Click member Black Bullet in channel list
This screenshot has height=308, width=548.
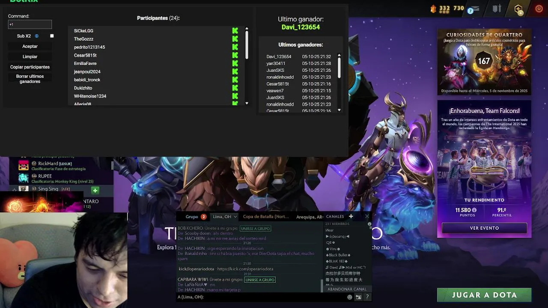[x=338, y=255]
